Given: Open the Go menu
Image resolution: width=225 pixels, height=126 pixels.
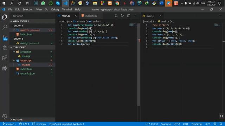Looking at the screenshot, I should 46,9.
